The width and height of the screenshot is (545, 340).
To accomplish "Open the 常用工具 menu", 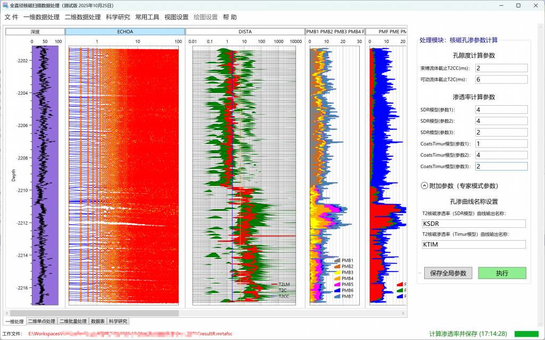I will pos(147,17).
